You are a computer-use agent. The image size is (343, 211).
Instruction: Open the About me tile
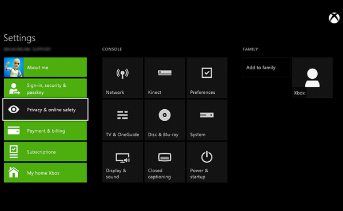[x=45, y=67]
